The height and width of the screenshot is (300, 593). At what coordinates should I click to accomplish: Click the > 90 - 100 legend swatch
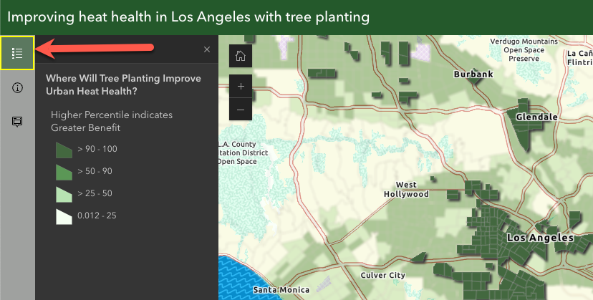pyautogui.click(x=64, y=150)
